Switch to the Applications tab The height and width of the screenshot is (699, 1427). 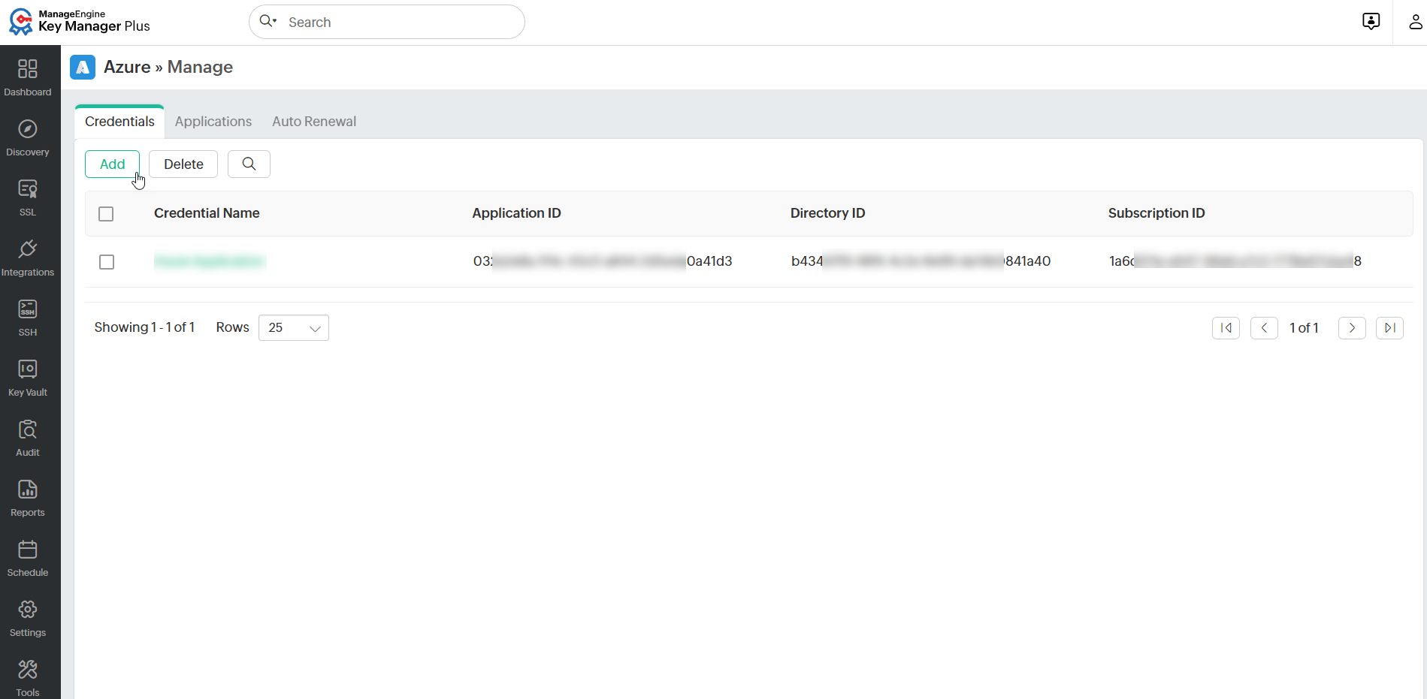point(213,122)
